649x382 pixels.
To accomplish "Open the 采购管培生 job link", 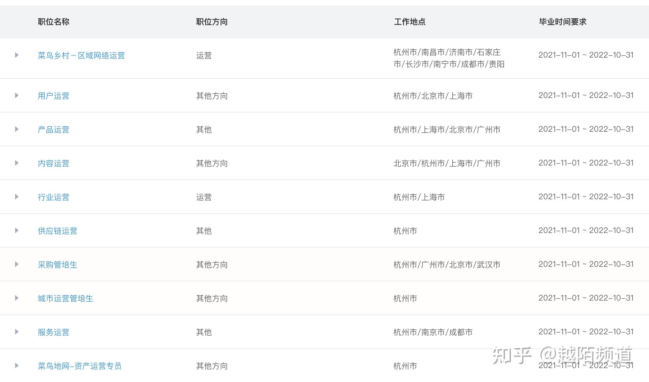I will coord(57,265).
